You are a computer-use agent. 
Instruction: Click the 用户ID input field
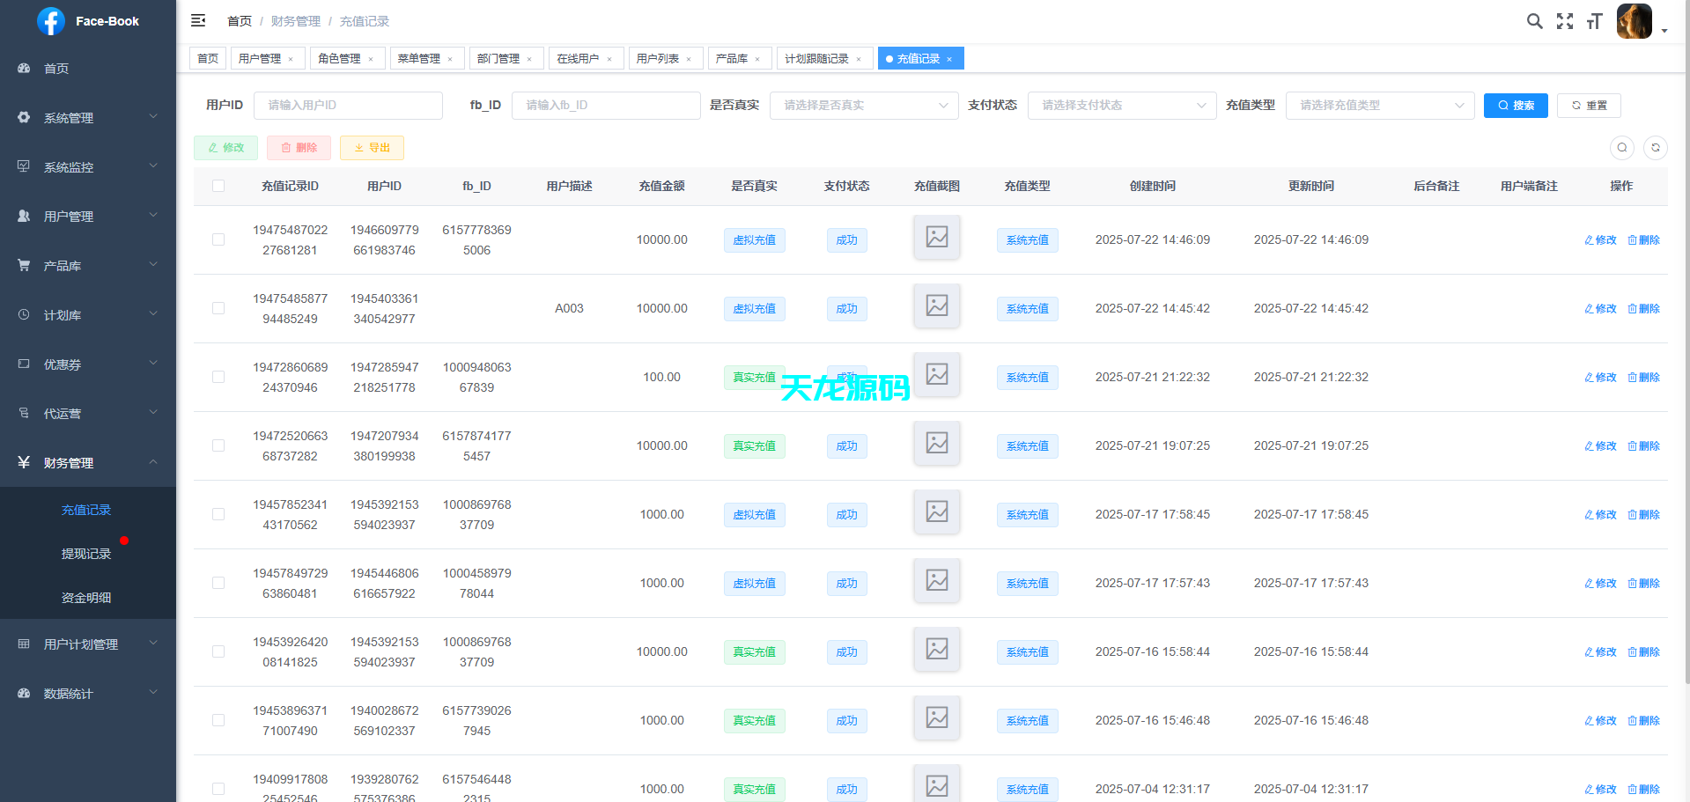pos(348,105)
